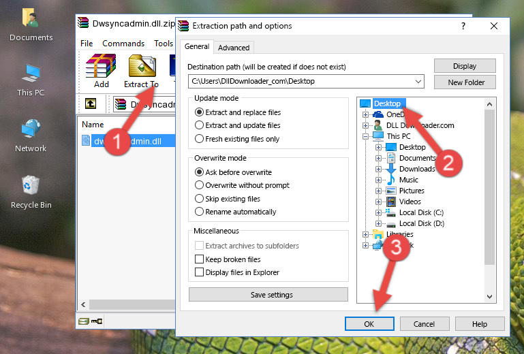Select the Network desktop icon
Viewport: 524px width, 354px height.
[31, 135]
